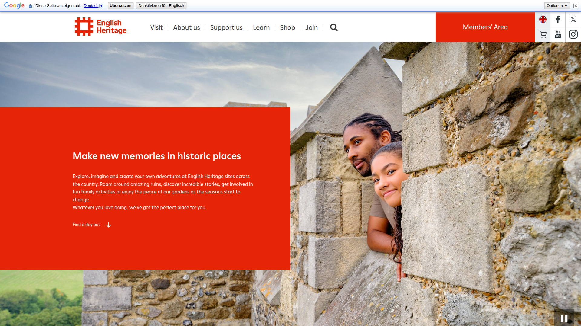This screenshot has height=326, width=581.
Task: Click the Join navigation link
Action: (311, 28)
